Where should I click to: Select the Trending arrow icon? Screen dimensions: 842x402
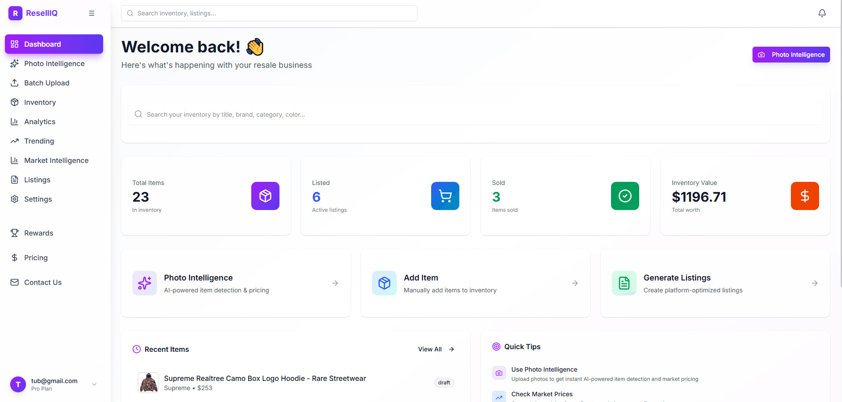pos(15,141)
